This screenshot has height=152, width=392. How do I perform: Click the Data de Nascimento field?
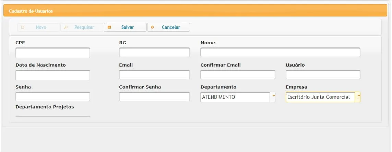pos(53,75)
